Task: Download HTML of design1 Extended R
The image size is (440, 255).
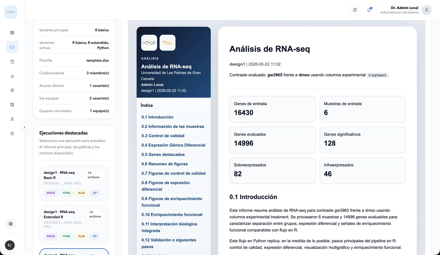Action: (x=67, y=236)
